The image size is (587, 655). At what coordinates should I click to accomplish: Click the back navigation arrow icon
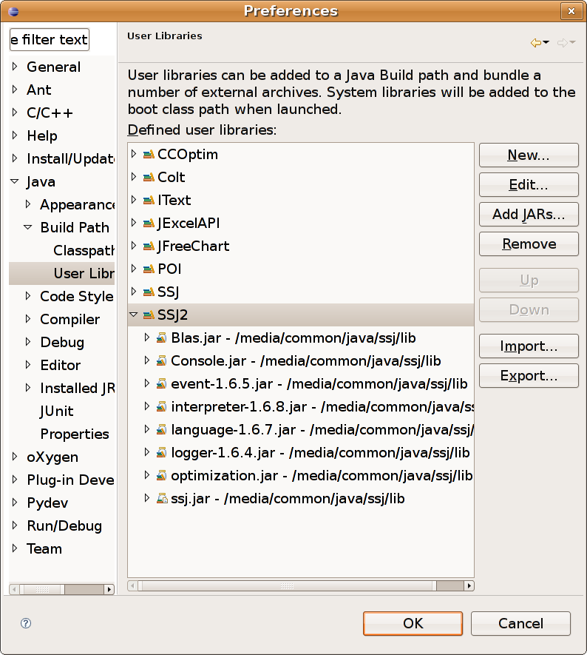tap(535, 43)
